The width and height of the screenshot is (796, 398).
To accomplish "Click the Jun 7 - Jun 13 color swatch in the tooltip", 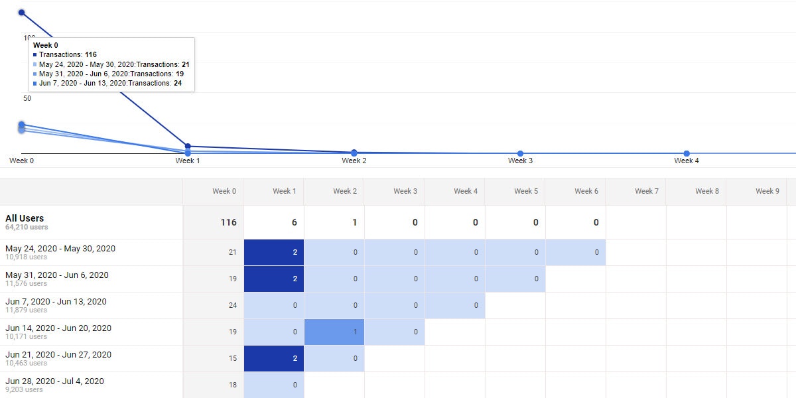I will [35, 84].
